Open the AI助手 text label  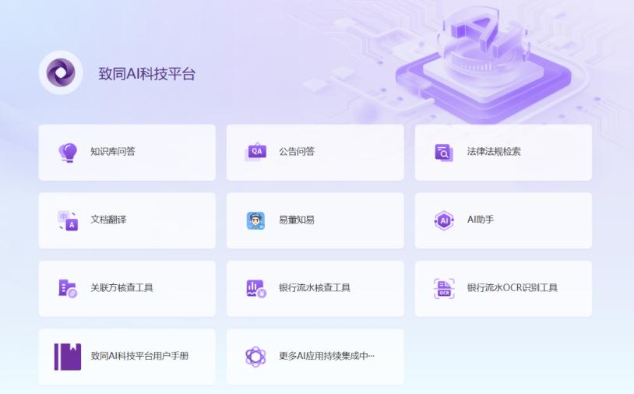(x=481, y=220)
